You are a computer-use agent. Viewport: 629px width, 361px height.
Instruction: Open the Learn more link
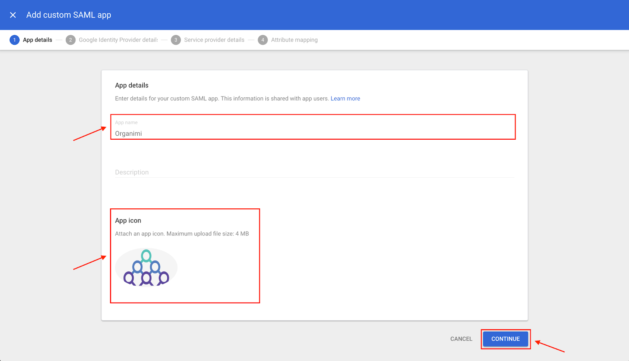tap(345, 98)
